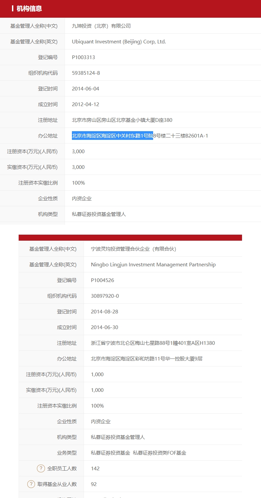Select the Chinese name 九坤投资（北京）有限公司

[x=101, y=26]
